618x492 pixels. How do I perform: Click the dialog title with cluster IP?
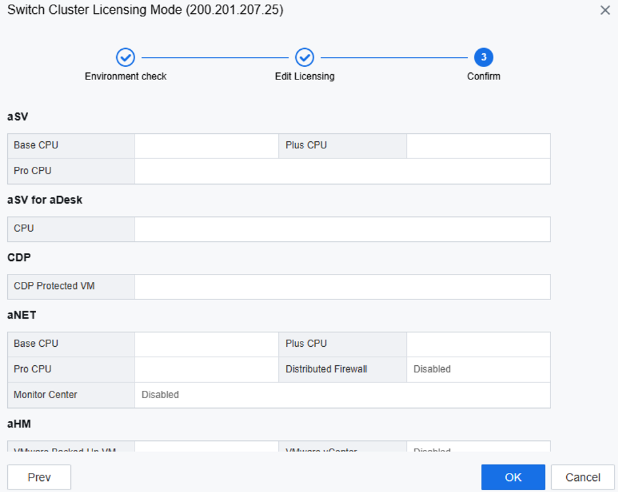[145, 9]
